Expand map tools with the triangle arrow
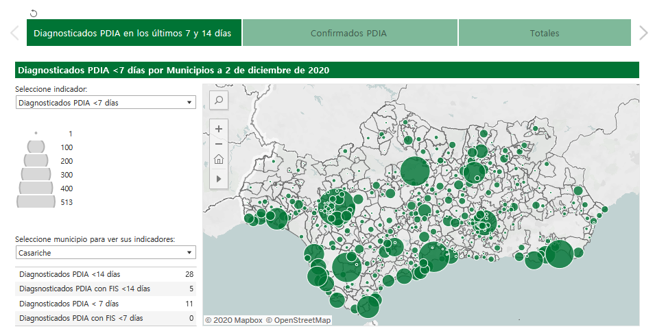This screenshot has height=329, width=655. pos(219,178)
